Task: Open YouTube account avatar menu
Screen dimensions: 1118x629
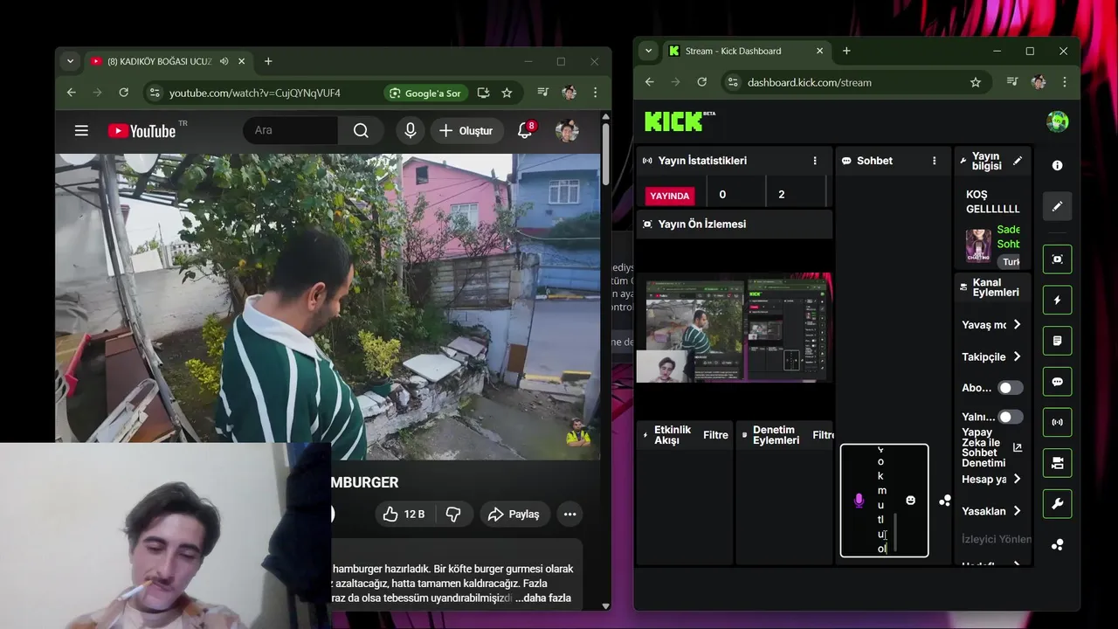Action: 567,130
